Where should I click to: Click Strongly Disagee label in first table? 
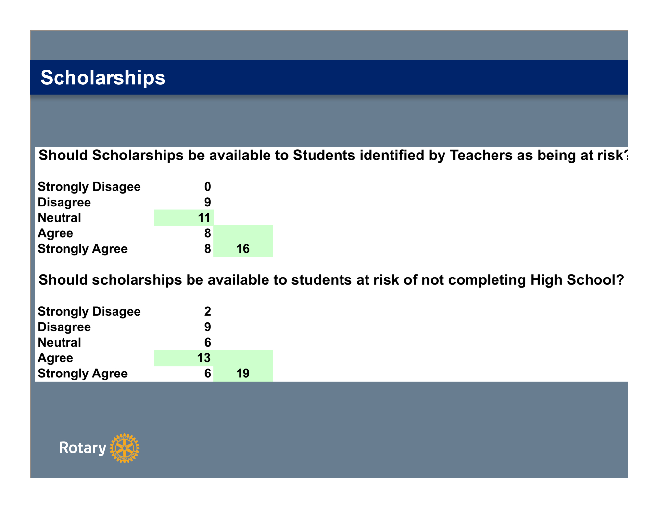pyautogui.click(x=89, y=187)
